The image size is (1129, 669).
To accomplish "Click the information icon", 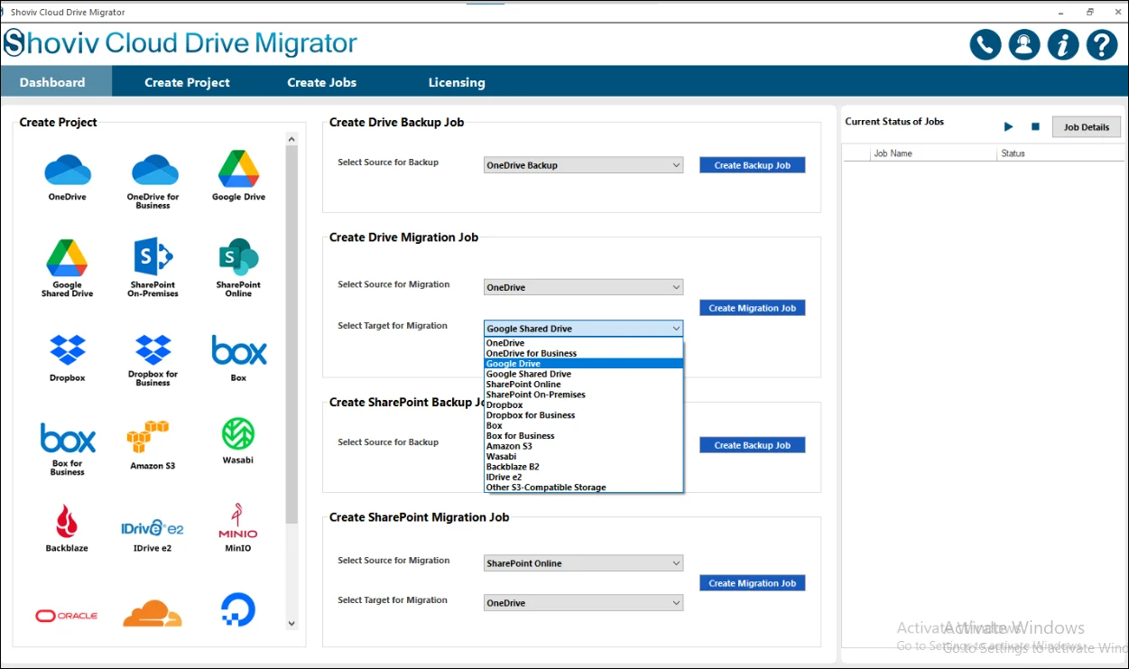I will [1063, 44].
